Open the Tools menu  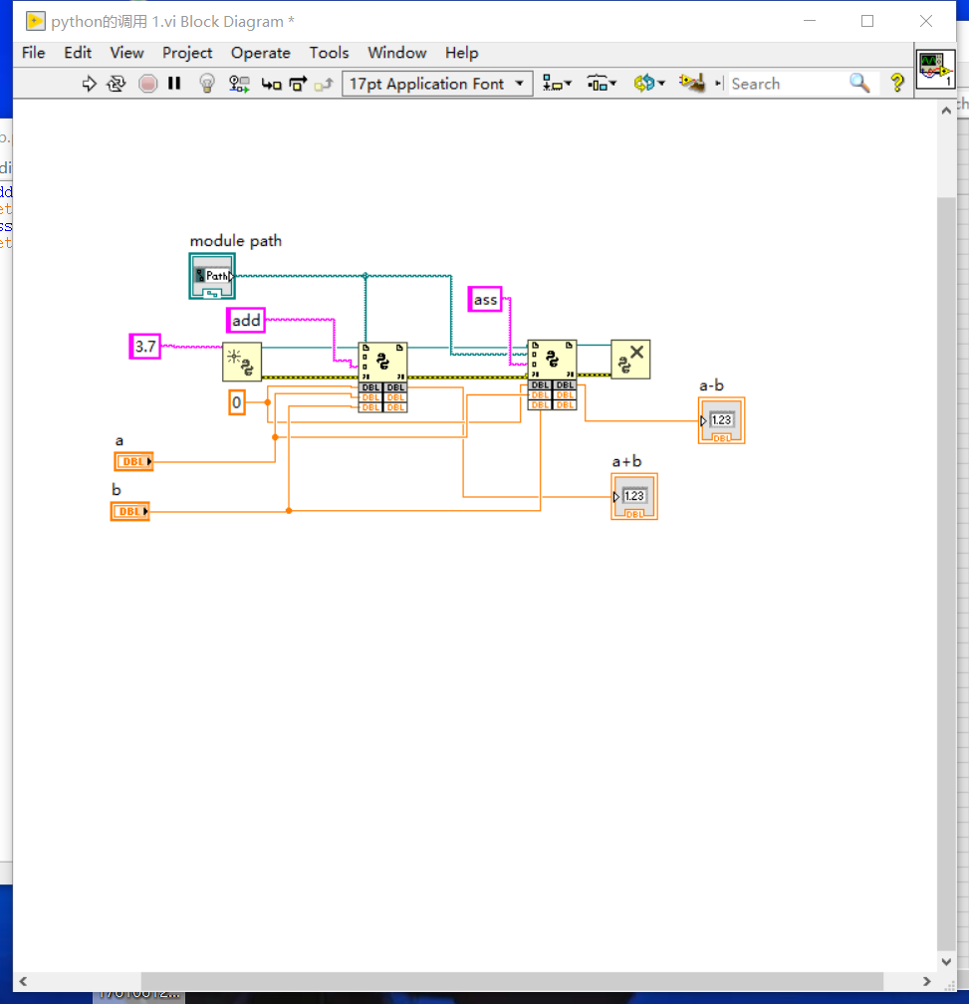point(329,53)
